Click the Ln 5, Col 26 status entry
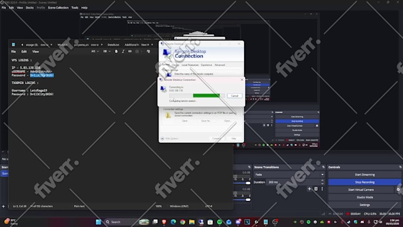 point(20,206)
